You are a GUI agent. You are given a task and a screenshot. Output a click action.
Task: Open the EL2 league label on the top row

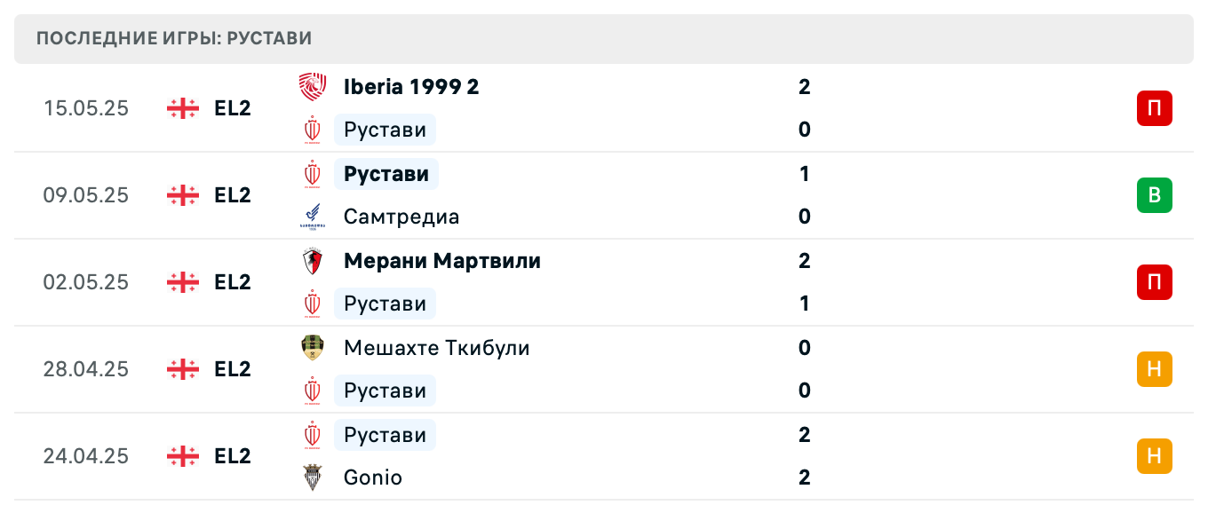231,107
